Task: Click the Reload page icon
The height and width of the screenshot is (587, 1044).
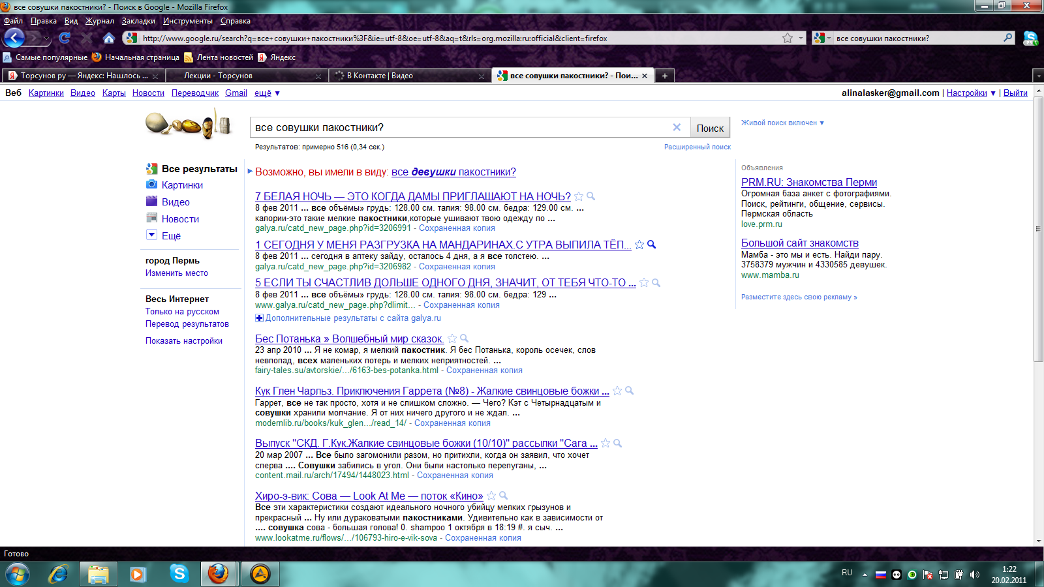Action: 65,38
